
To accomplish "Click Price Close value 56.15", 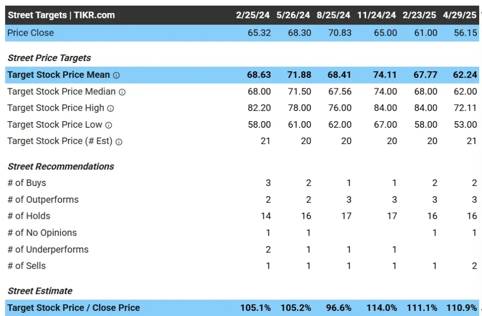I will point(466,33).
